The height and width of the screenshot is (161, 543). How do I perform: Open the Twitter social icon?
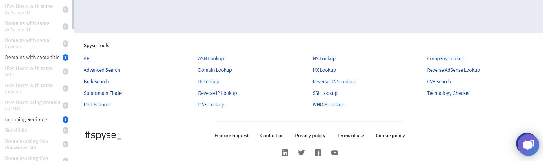click(x=301, y=153)
